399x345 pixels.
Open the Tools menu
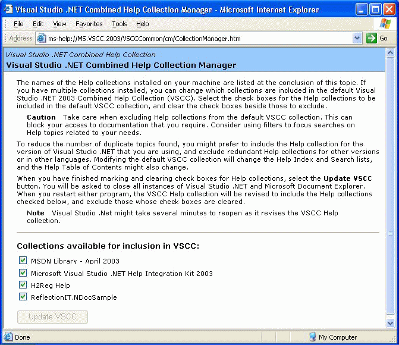click(120, 24)
